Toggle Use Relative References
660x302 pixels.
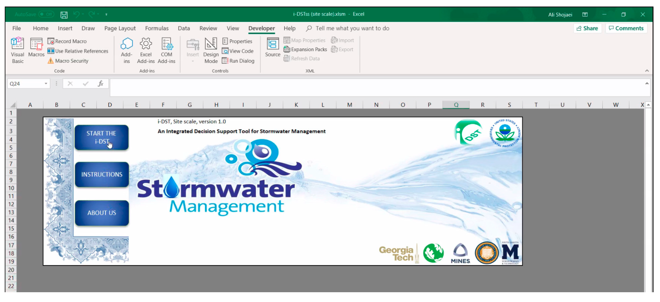pyautogui.click(x=78, y=51)
